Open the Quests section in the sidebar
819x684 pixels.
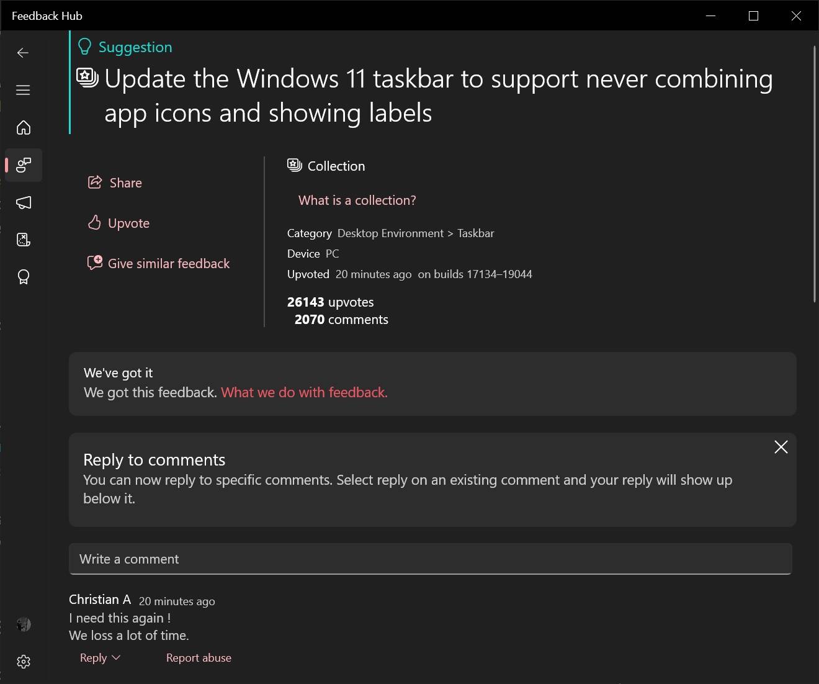[23, 240]
